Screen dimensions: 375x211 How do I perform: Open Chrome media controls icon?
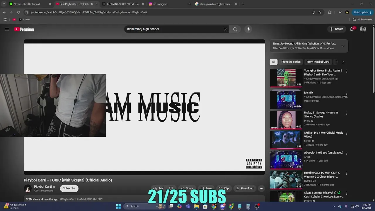[340, 12]
